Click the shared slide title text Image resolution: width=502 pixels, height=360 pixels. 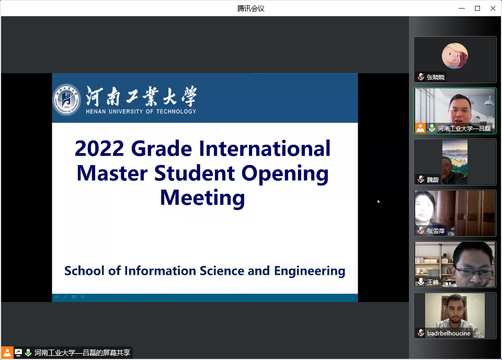203,173
